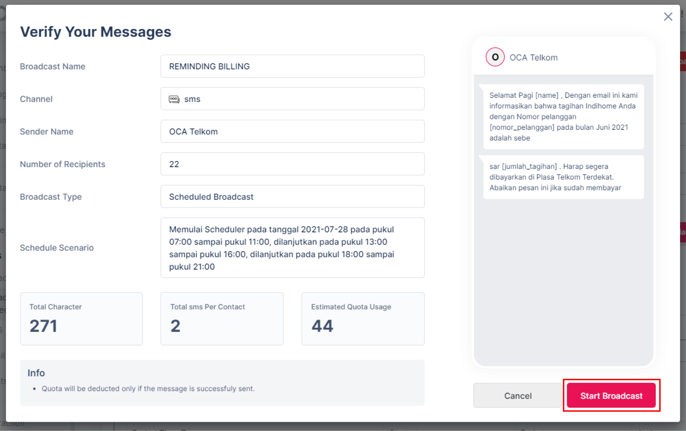Click the Broadcast Type field
The height and width of the screenshot is (431, 686).
pyautogui.click(x=292, y=197)
